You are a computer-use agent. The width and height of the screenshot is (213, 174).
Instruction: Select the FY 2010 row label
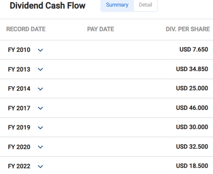click(19, 50)
